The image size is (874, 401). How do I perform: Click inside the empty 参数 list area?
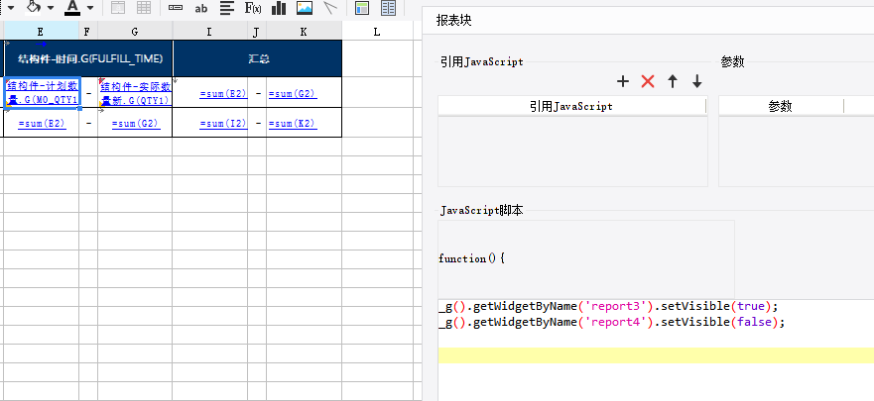(x=796, y=151)
